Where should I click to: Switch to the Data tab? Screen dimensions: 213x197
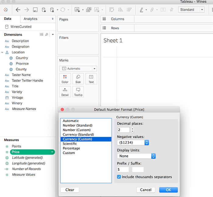pos(8,19)
